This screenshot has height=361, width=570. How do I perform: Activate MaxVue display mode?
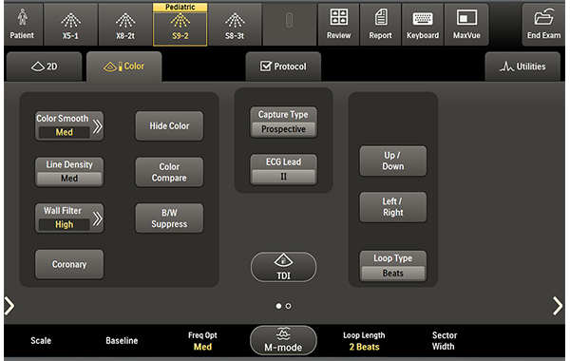tap(466, 25)
